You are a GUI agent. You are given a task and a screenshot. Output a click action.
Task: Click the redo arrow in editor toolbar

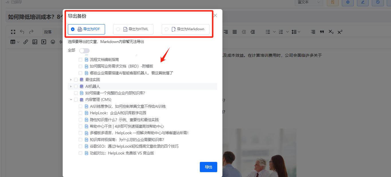click(x=31, y=32)
